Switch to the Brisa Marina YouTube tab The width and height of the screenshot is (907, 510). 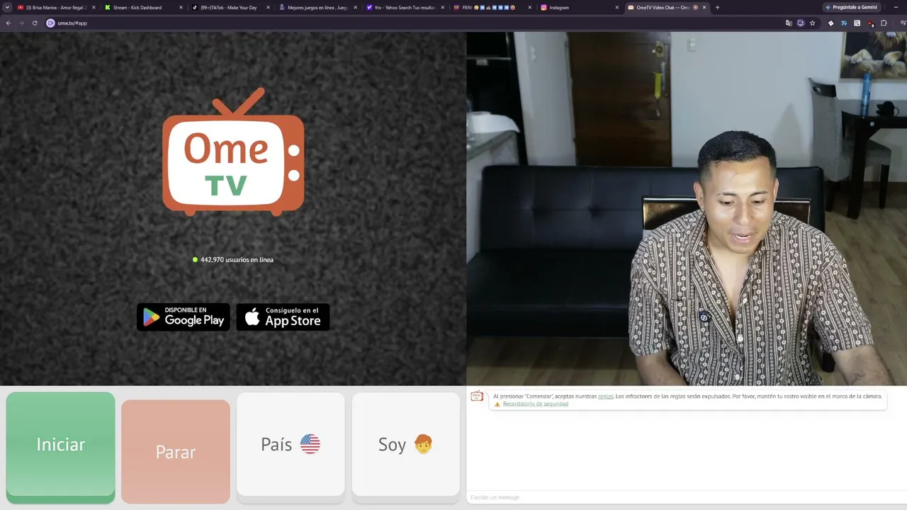coord(55,7)
